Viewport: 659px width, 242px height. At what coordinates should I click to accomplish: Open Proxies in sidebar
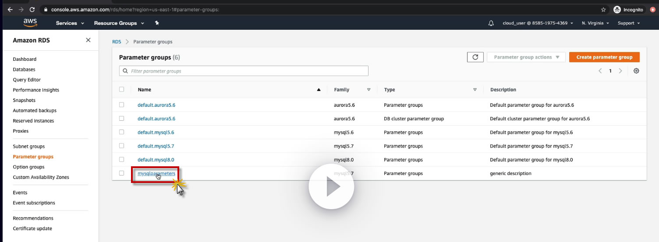[21, 131]
